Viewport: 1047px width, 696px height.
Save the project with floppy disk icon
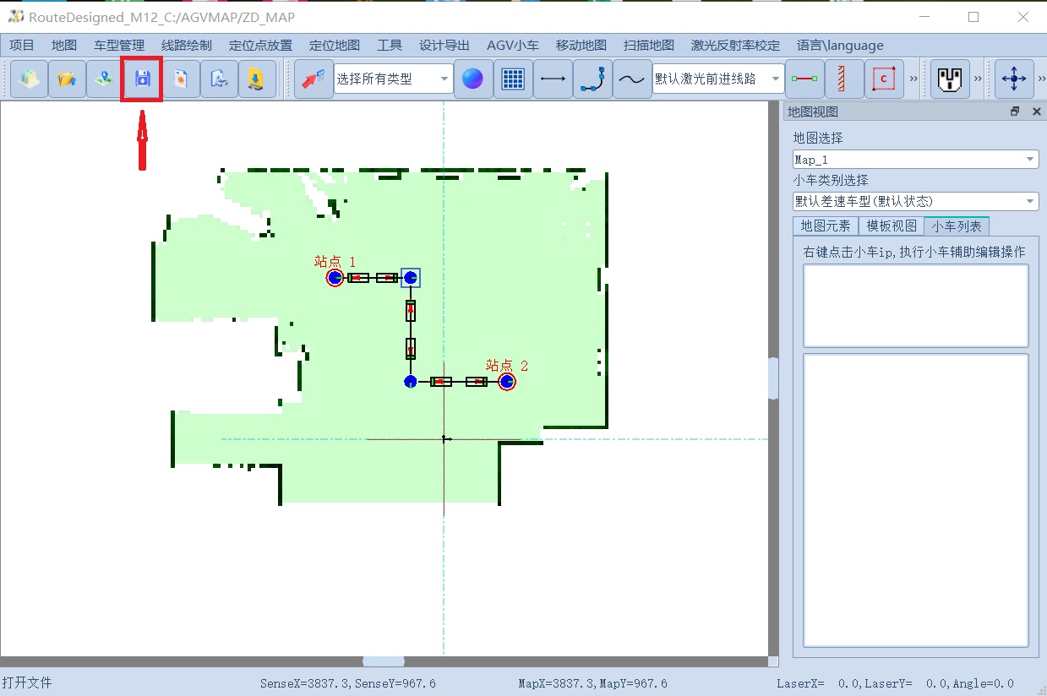click(x=142, y=79)
